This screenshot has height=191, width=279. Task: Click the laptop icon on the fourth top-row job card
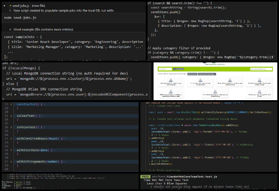pos(259,80)
